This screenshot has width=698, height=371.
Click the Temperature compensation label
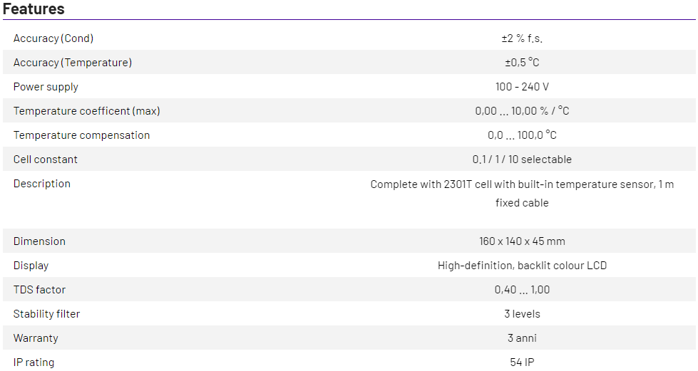[x=82, y=135]
